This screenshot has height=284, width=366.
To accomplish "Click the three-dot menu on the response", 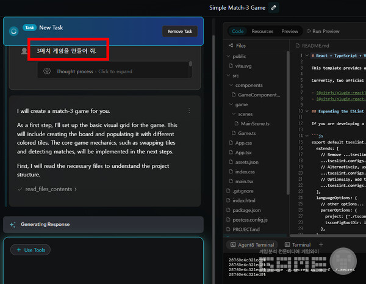I will (189, 111).
